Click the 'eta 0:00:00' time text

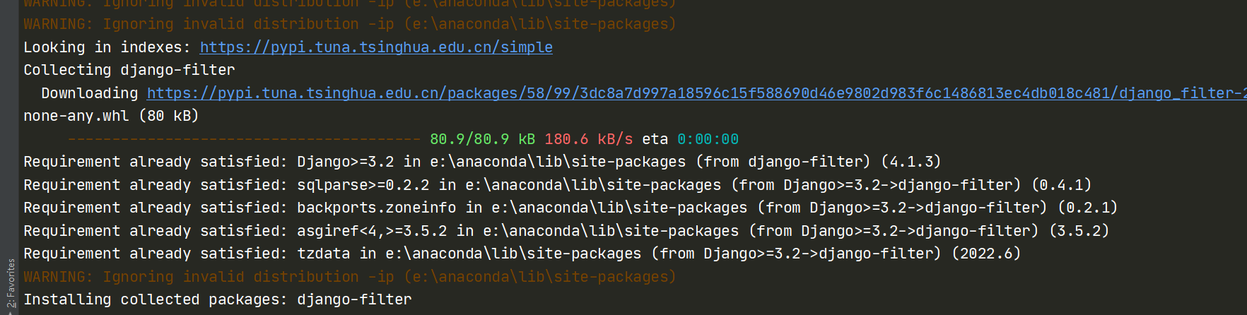[x=690, y=139]
